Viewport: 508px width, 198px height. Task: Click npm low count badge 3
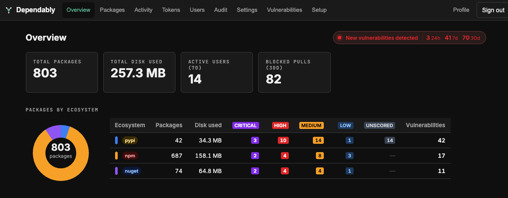[x=350, y=156]
